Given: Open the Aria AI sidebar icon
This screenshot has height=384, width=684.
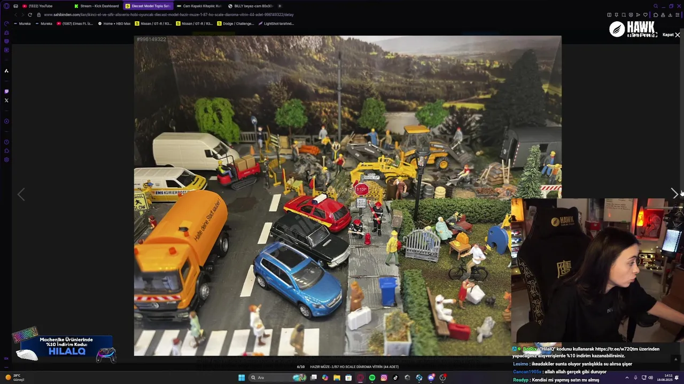Looking at the screenshot, I should point(6,71).
